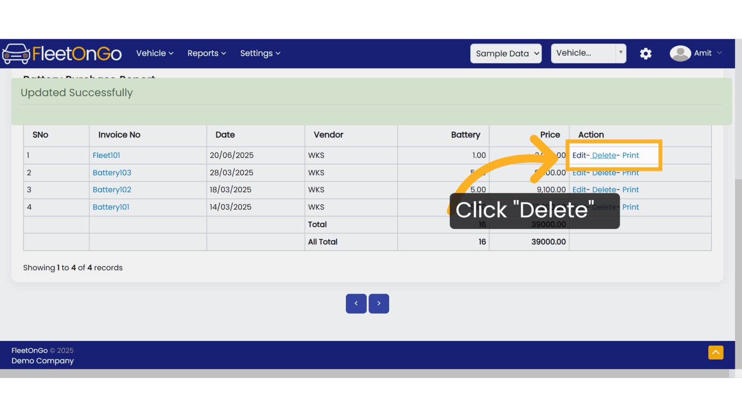Expand the Sample Data dropdown
Screen dimensions: 742x417
click(x=506, y=53)
